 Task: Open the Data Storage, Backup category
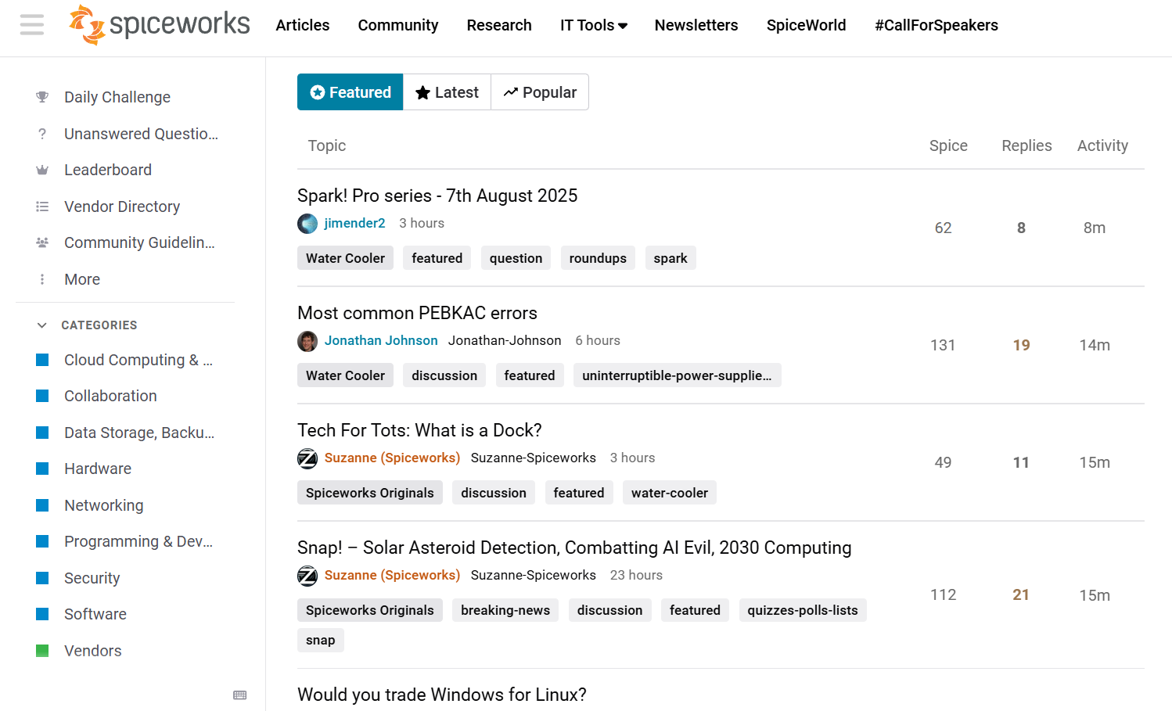[139, 433]
